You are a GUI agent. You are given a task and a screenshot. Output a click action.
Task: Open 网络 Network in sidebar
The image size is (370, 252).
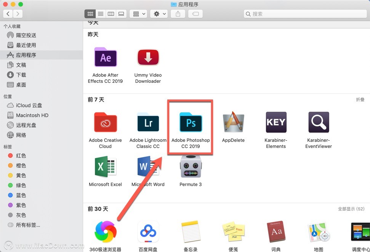(41, 135)
